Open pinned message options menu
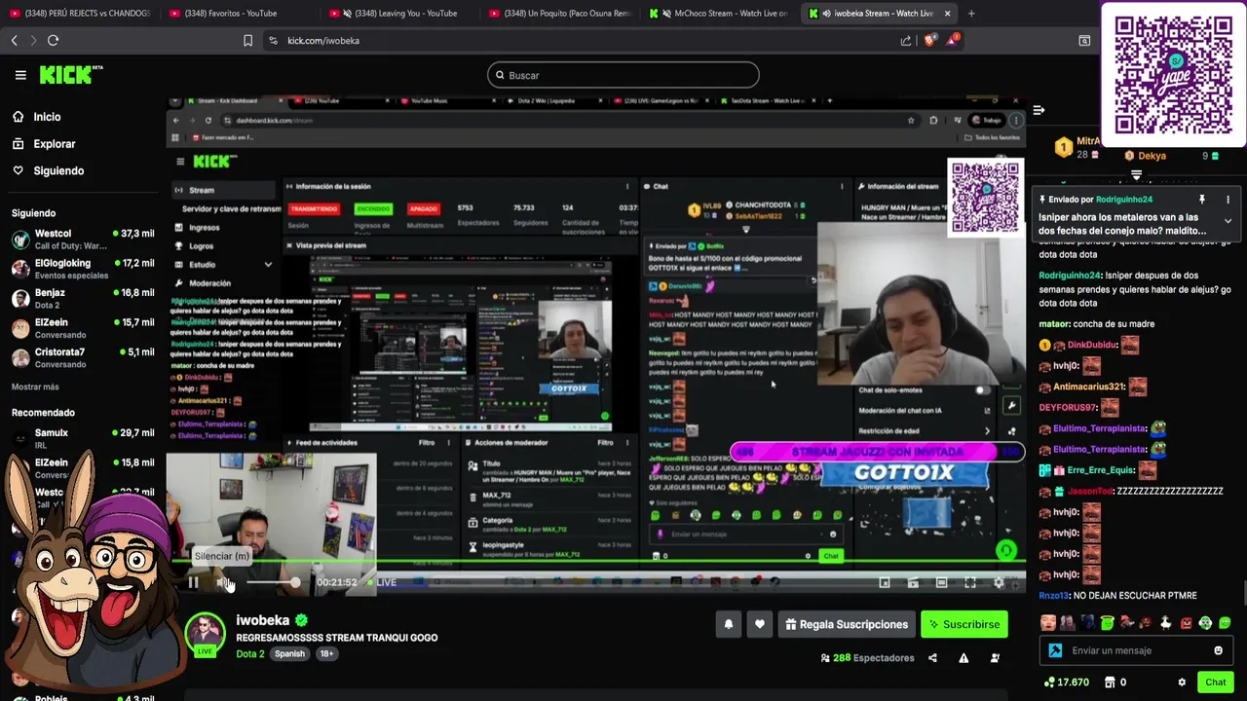This screenshot has width=1247, height=701. [1228, 200]
